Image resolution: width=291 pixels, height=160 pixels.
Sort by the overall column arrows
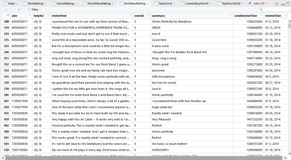click(x=148, y=15)
